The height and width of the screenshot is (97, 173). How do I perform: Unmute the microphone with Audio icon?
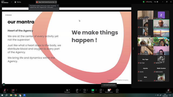(x=5, y=90)
